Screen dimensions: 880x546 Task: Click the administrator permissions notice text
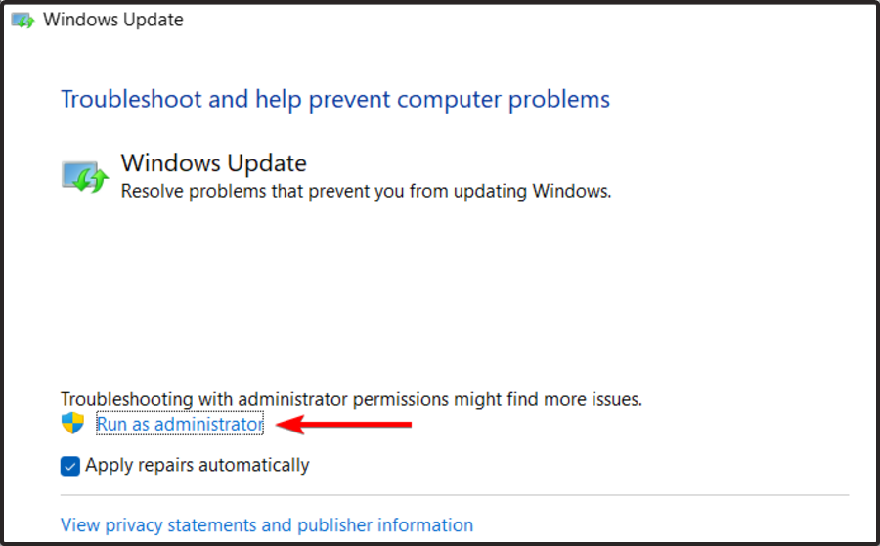click(351, 399)
